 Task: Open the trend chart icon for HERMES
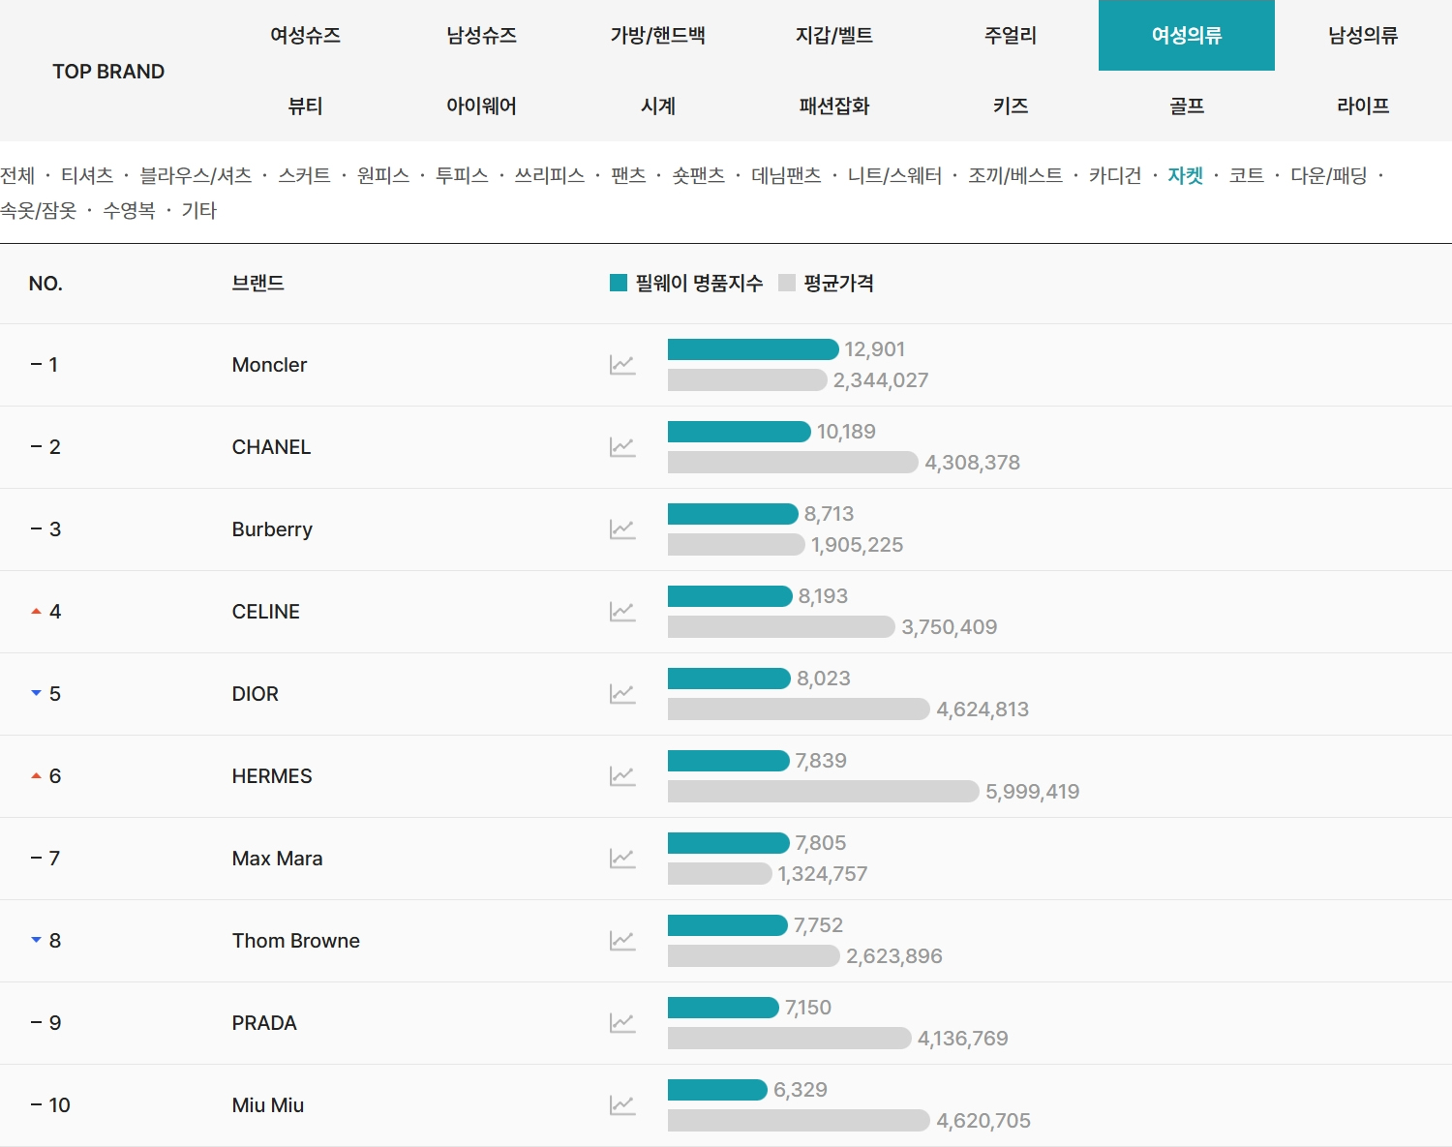pos(622,776)
